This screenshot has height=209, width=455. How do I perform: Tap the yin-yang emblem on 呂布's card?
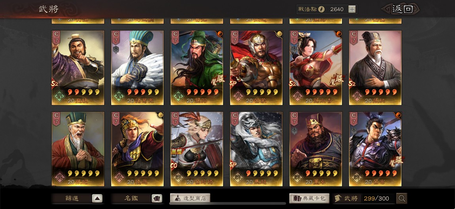click(x=398, y=115)
